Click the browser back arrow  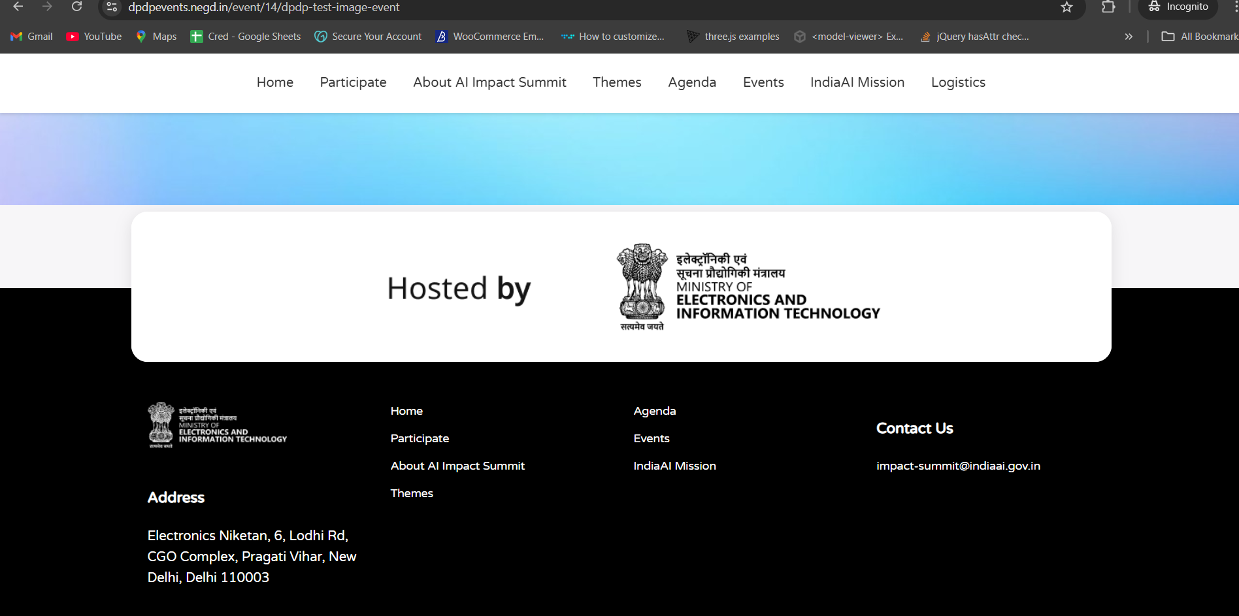18,7
